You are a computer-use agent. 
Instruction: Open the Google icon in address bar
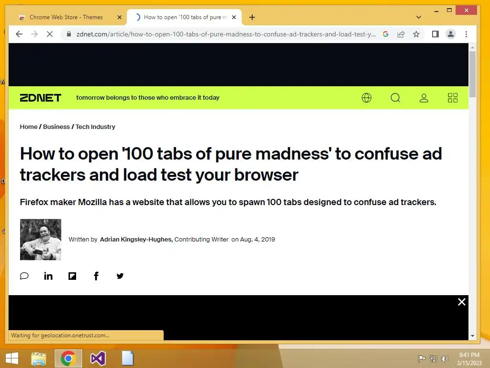coord(386,34)
